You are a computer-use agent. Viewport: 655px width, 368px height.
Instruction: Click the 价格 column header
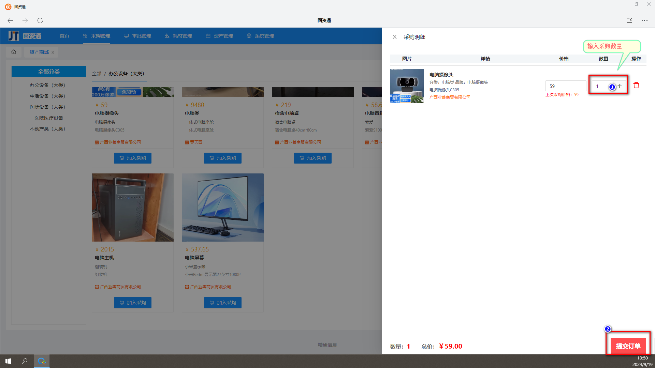[x=564, y=59]
